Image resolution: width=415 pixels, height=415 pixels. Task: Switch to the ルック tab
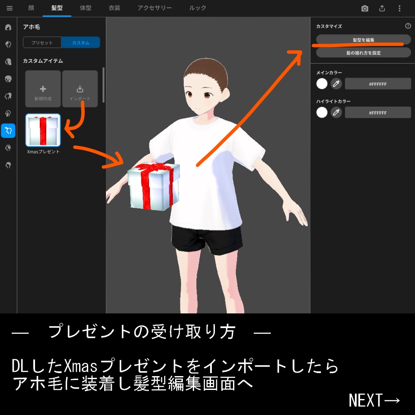pyautogui.click(x=197, y=8)
